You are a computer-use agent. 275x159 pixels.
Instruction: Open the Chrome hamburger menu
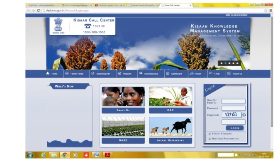[271, 10]
